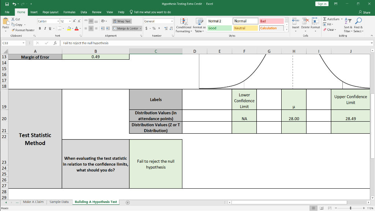Switch to the Insert ribbon tab

coord(34,12)
